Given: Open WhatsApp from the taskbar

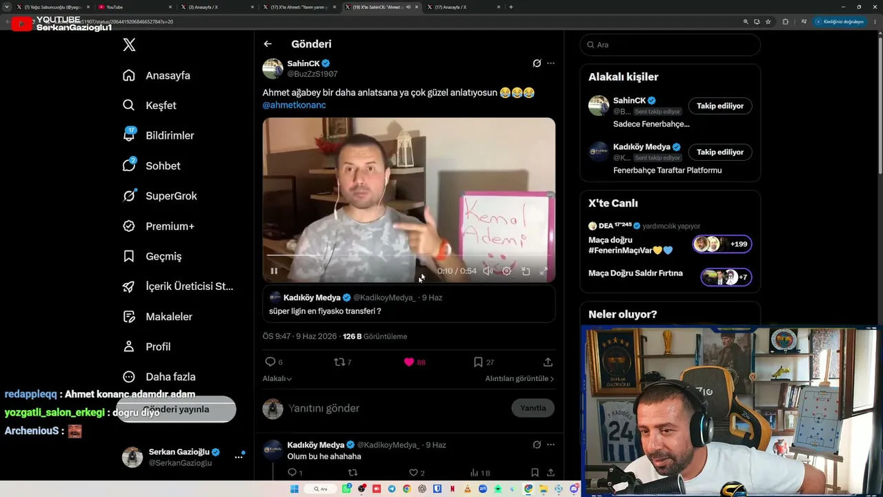Looking at the screenshot, I should click(x=346, y=489).
